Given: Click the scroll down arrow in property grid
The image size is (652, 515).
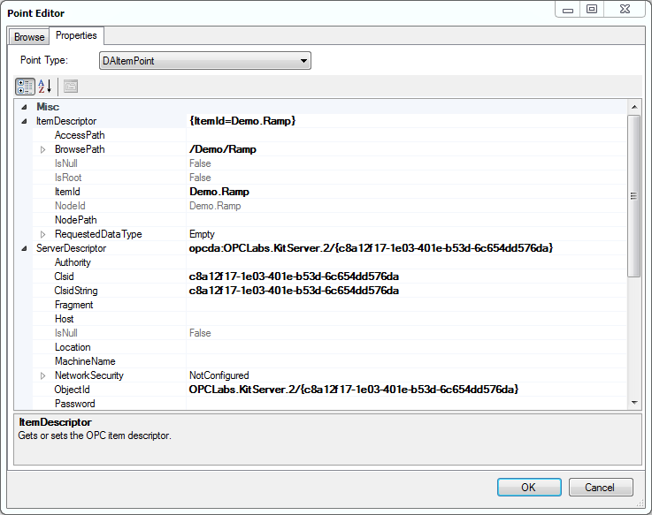Looking at the screenshot, I should (633, 403).
